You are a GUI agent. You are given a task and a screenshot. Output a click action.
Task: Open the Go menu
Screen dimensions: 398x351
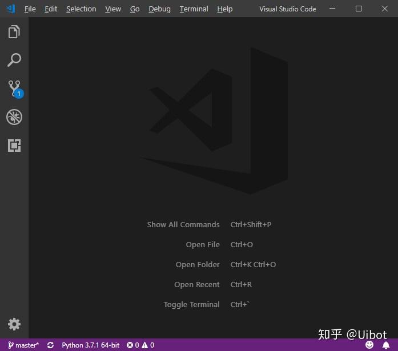click(x=135, y=9)
